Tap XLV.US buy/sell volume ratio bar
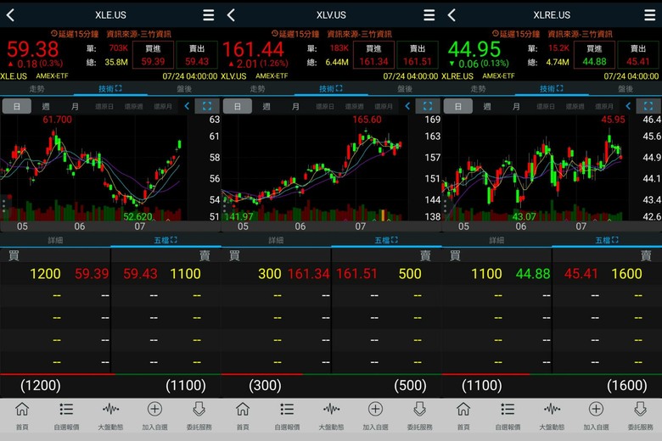Viewport: 662px width, 441px height. [x=331, y=374]
